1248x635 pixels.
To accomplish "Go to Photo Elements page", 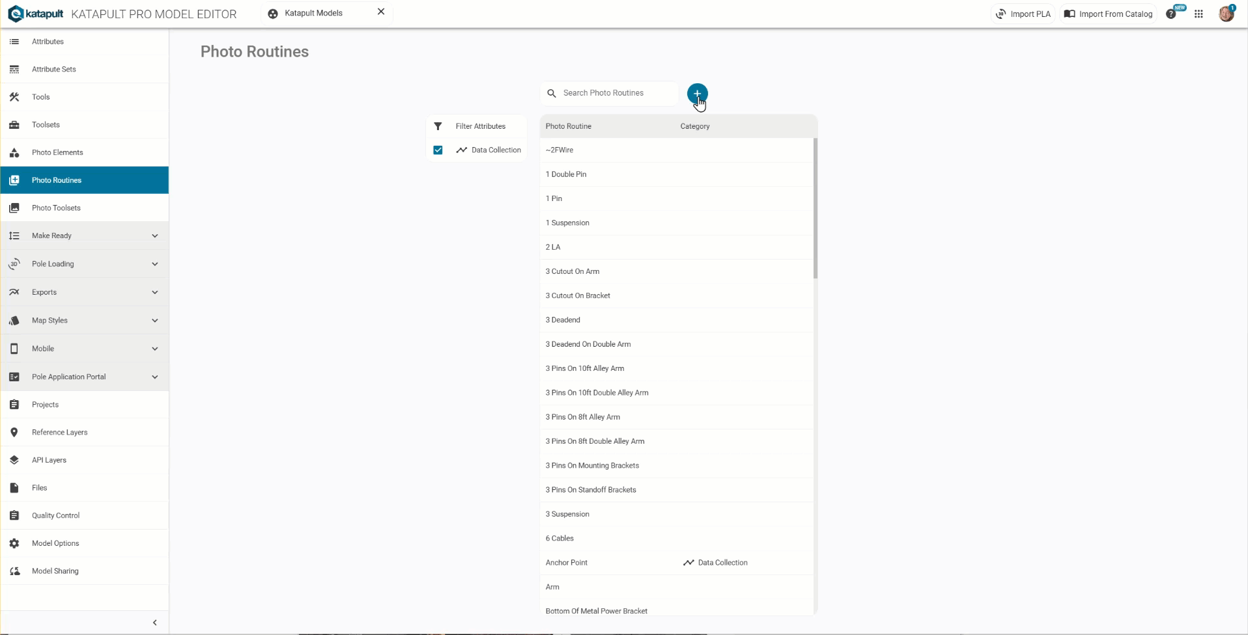I will click(85, 153).
